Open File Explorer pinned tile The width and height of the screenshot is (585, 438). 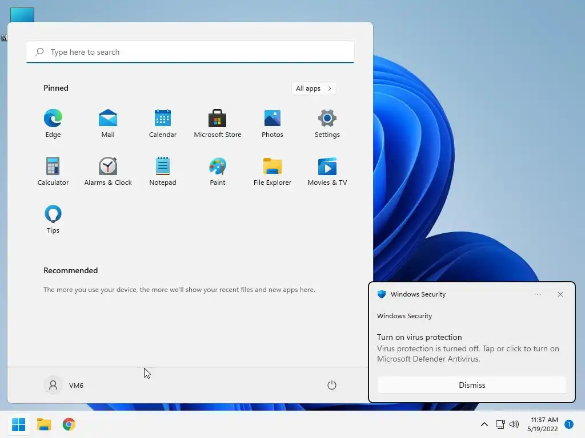tap(273, 172)
